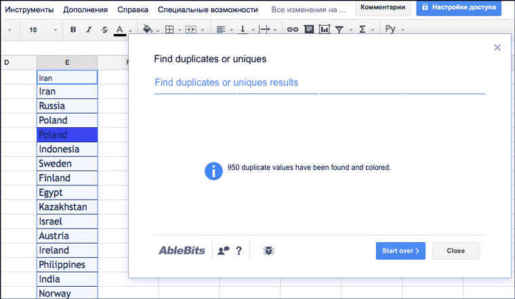The image size is (515, 299).
Task: Open text wrapping options
Action: pyautogui.click(x=264, y=30)
